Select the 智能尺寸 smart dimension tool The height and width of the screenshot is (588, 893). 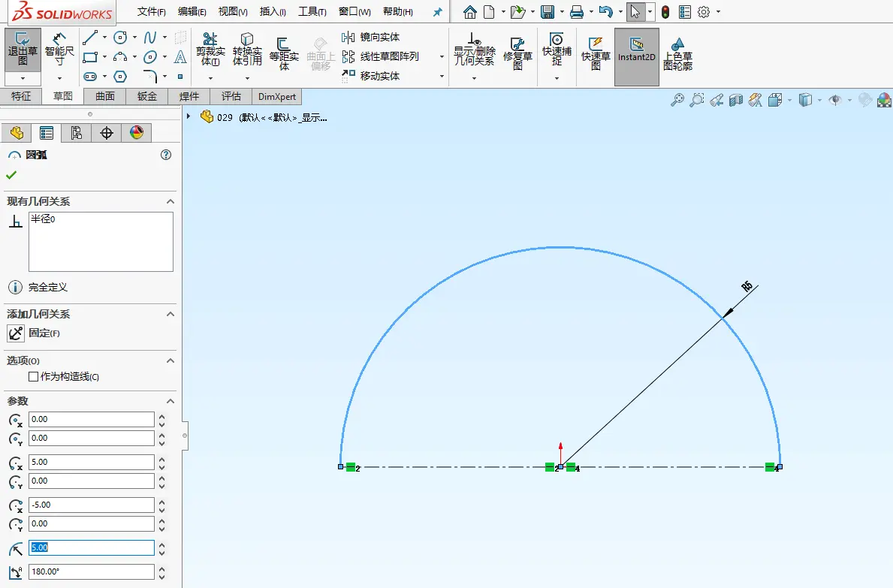(59, 50)
